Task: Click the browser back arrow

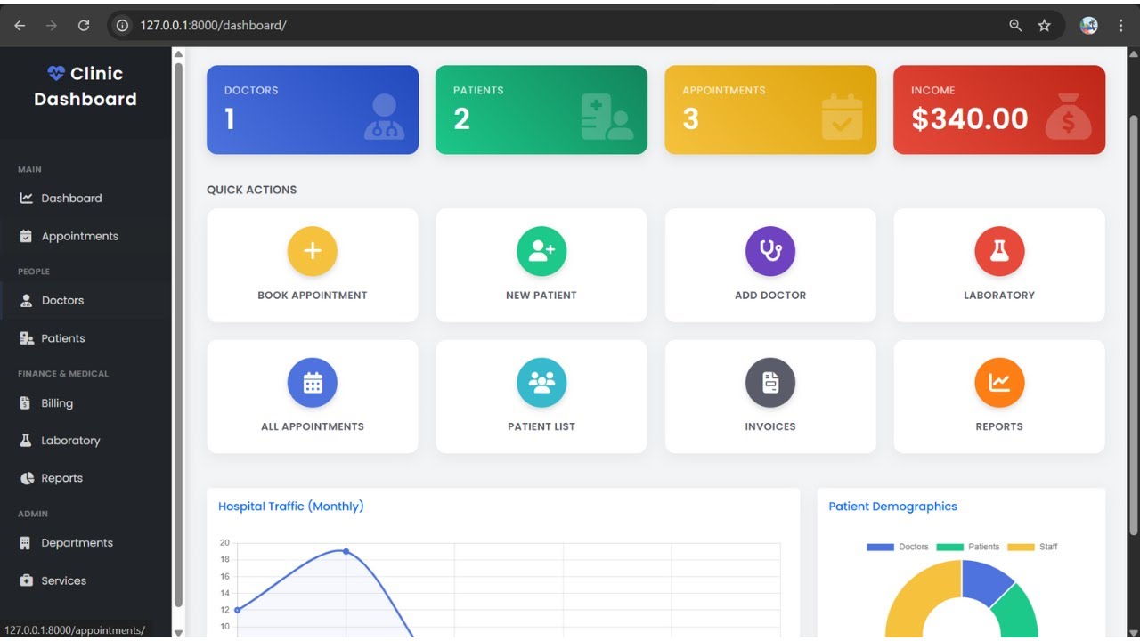Action: click(x=20, y=26)
